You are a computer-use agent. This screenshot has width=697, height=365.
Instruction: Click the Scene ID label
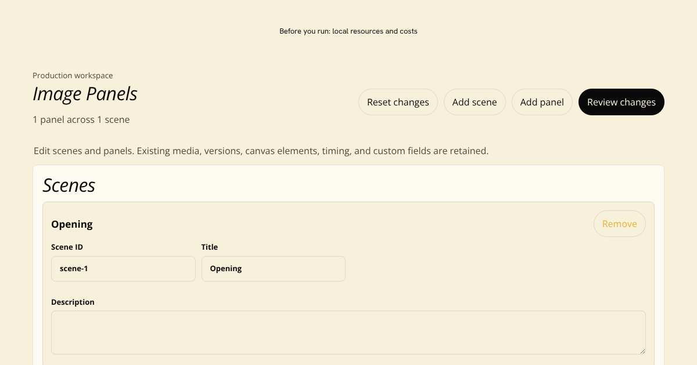coord(67,247)
